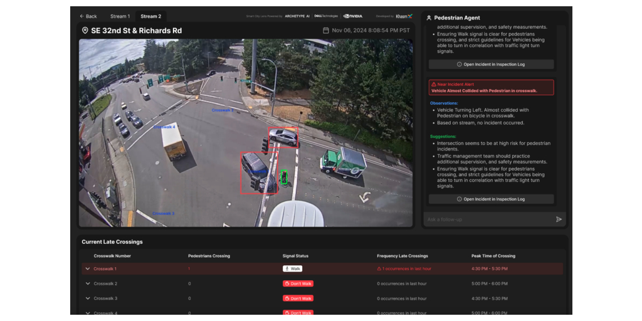The height and width of the screenshot is (321, 642).
Task: Send the follow-up message with arrow icon
Action: (x=559, y=219)
